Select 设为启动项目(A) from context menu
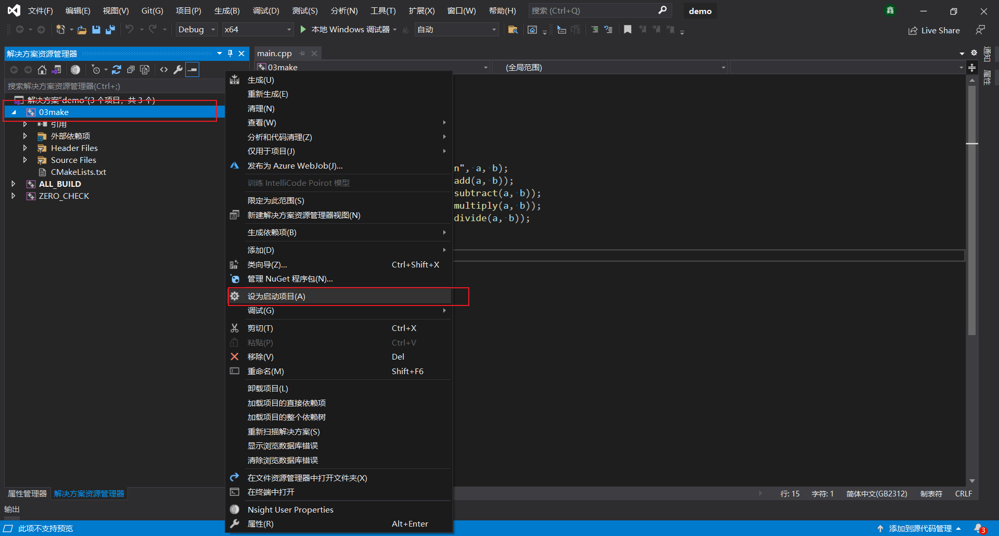Screen dimensions: 999x536 point(276,297)
